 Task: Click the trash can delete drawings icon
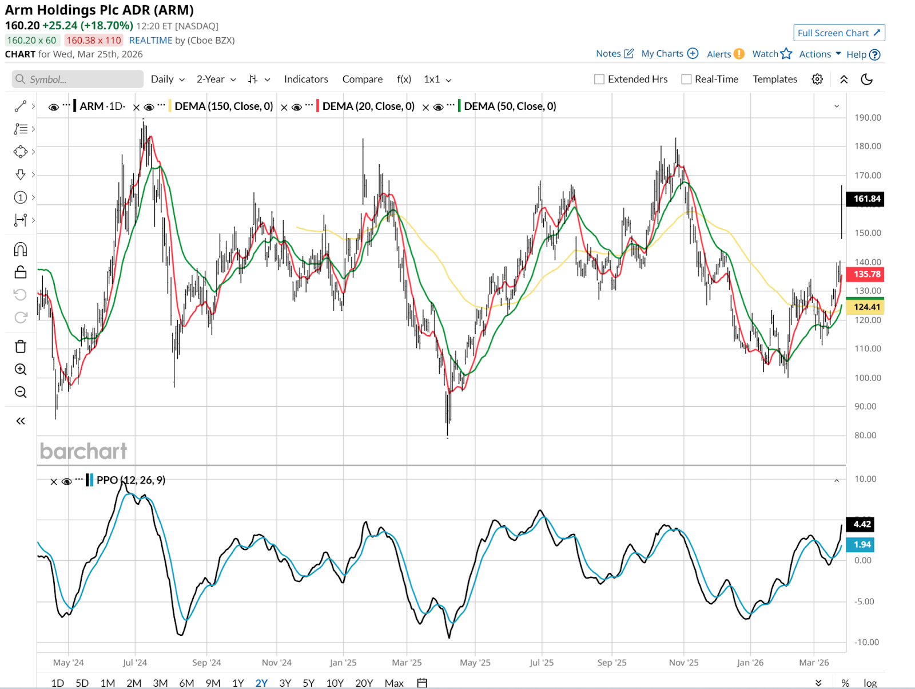coord(21,347)
